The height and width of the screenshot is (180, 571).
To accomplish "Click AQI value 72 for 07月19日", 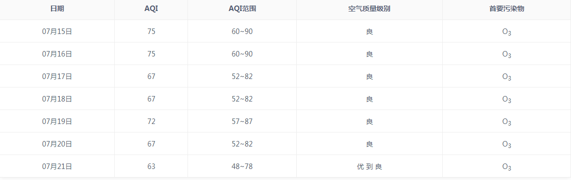I will click(151, 121).
